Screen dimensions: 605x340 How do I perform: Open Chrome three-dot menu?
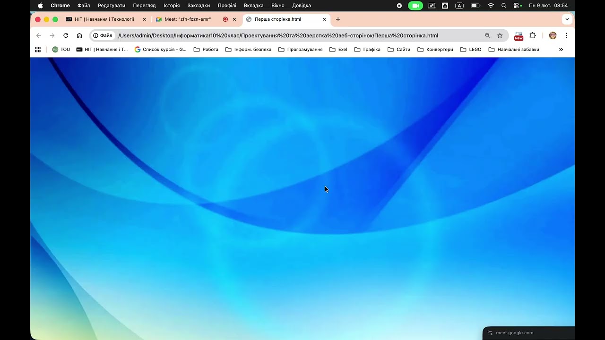pos(566,35)
